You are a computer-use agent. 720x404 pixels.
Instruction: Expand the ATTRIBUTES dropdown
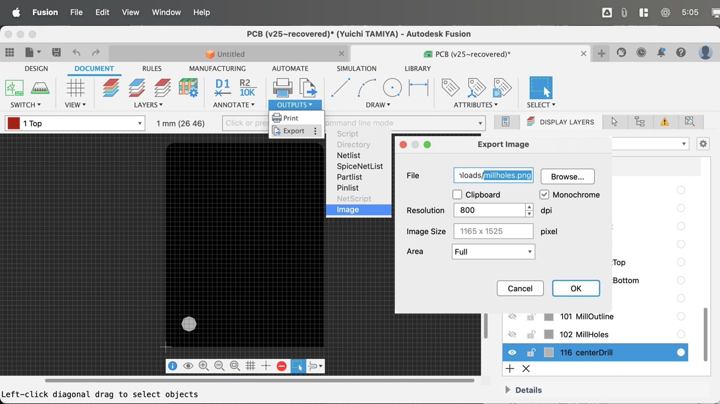pyautogui.click(x=476, y=105)
